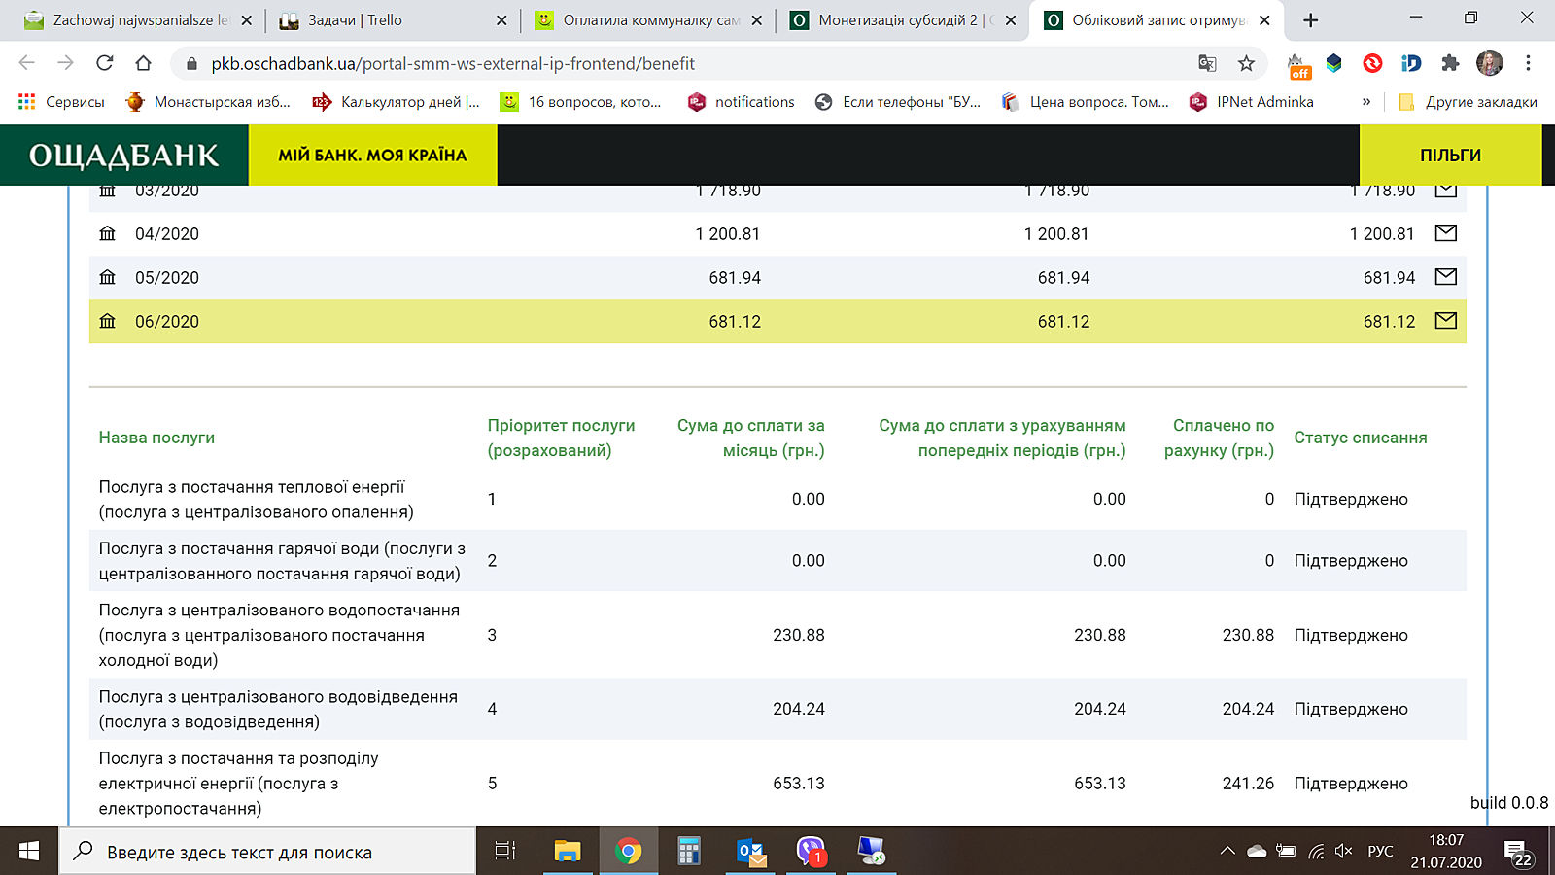
Task: Open the Google Translate page icon
Action: (x=1207, y=63)
